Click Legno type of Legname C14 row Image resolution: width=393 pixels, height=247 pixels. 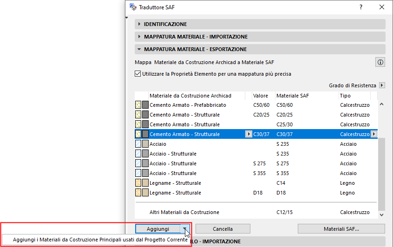click(347, 183)
